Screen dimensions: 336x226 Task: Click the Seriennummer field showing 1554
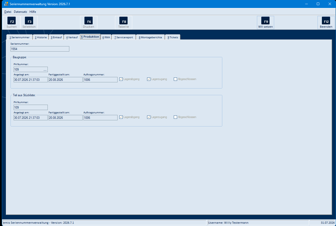40,49
